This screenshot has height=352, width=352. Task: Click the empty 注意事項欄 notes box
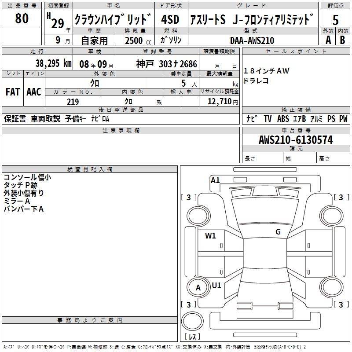(x=121, y=148)
